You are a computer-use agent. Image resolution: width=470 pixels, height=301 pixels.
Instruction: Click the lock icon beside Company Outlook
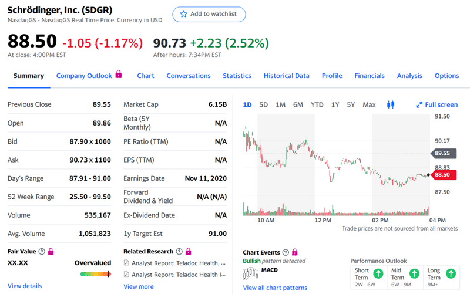[x=119, y=75]
